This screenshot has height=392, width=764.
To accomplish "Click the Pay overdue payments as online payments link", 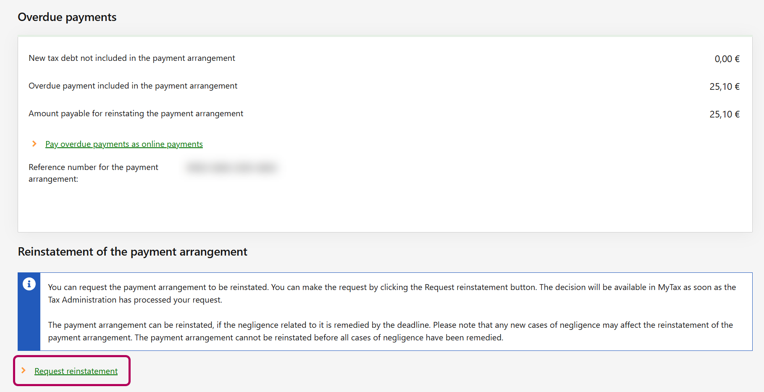I will pos(124,144).
